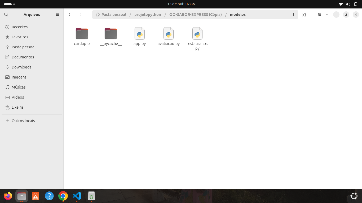Navigate to Pasta pessoal in the path bar

(x=111, y=15)
